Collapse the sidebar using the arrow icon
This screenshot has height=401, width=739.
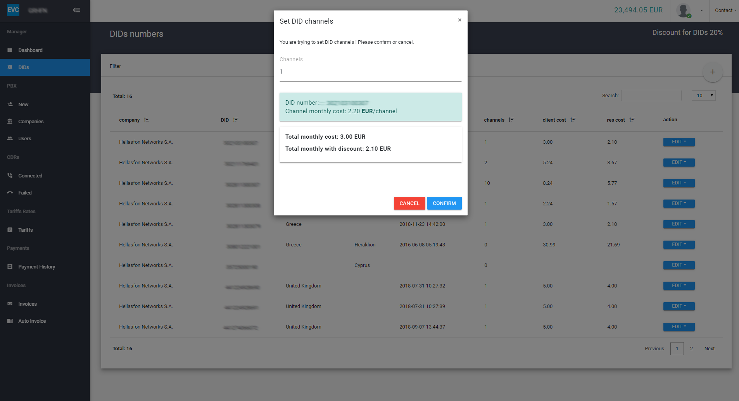tap(77, 10)
